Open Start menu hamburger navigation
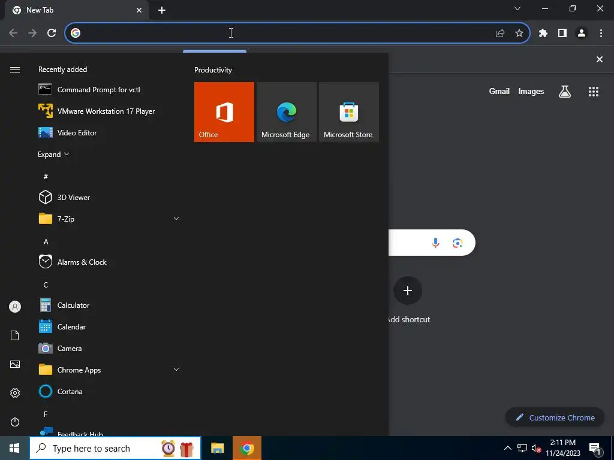This screenshot has height=460, width=614. click(15, 69)
